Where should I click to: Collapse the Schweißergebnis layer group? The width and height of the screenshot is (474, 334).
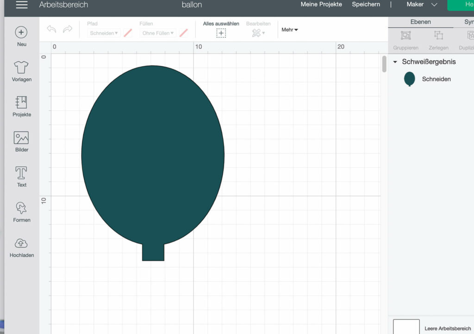click(395, 62)
